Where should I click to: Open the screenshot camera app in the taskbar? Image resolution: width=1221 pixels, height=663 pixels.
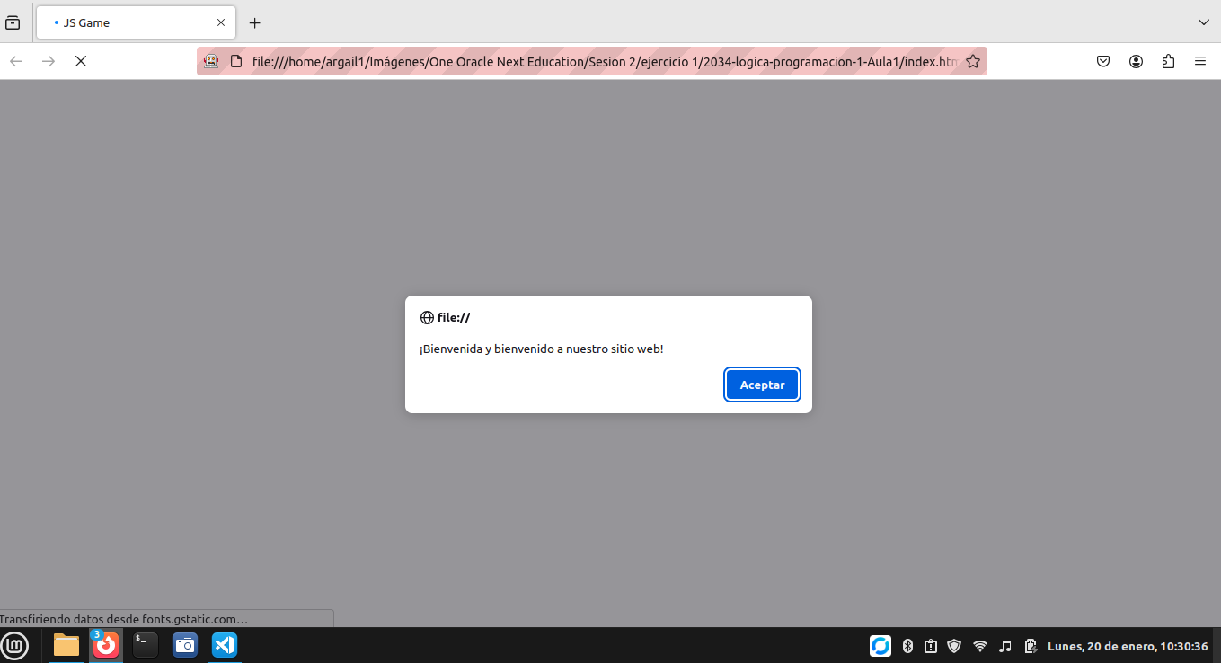(x=185, y=645)
